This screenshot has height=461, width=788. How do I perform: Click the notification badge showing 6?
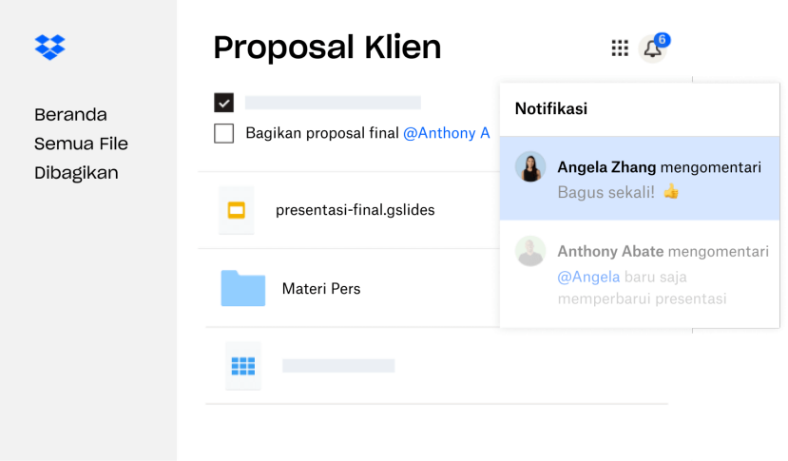[x=663, y=40]
